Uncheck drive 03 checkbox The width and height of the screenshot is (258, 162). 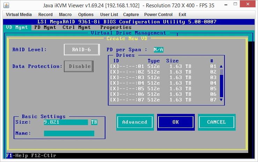click(x=115, y=77)
